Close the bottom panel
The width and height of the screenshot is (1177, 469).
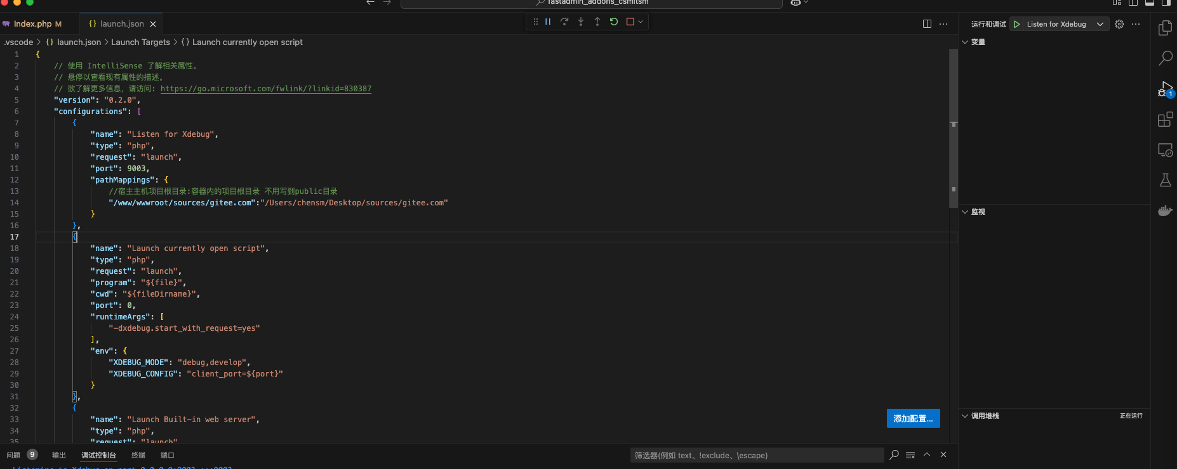pyautogui.click(x=943, y=454)
